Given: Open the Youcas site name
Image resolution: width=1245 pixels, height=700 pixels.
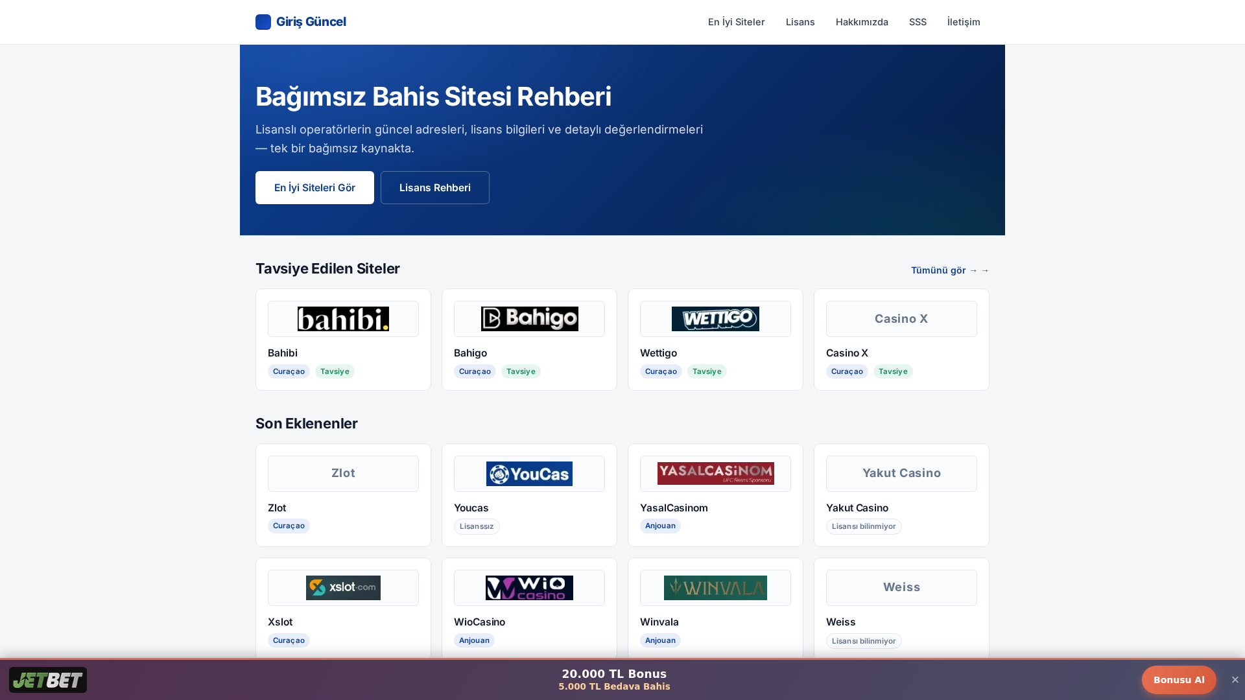Looking at the screenshot, I should (471, 507).
